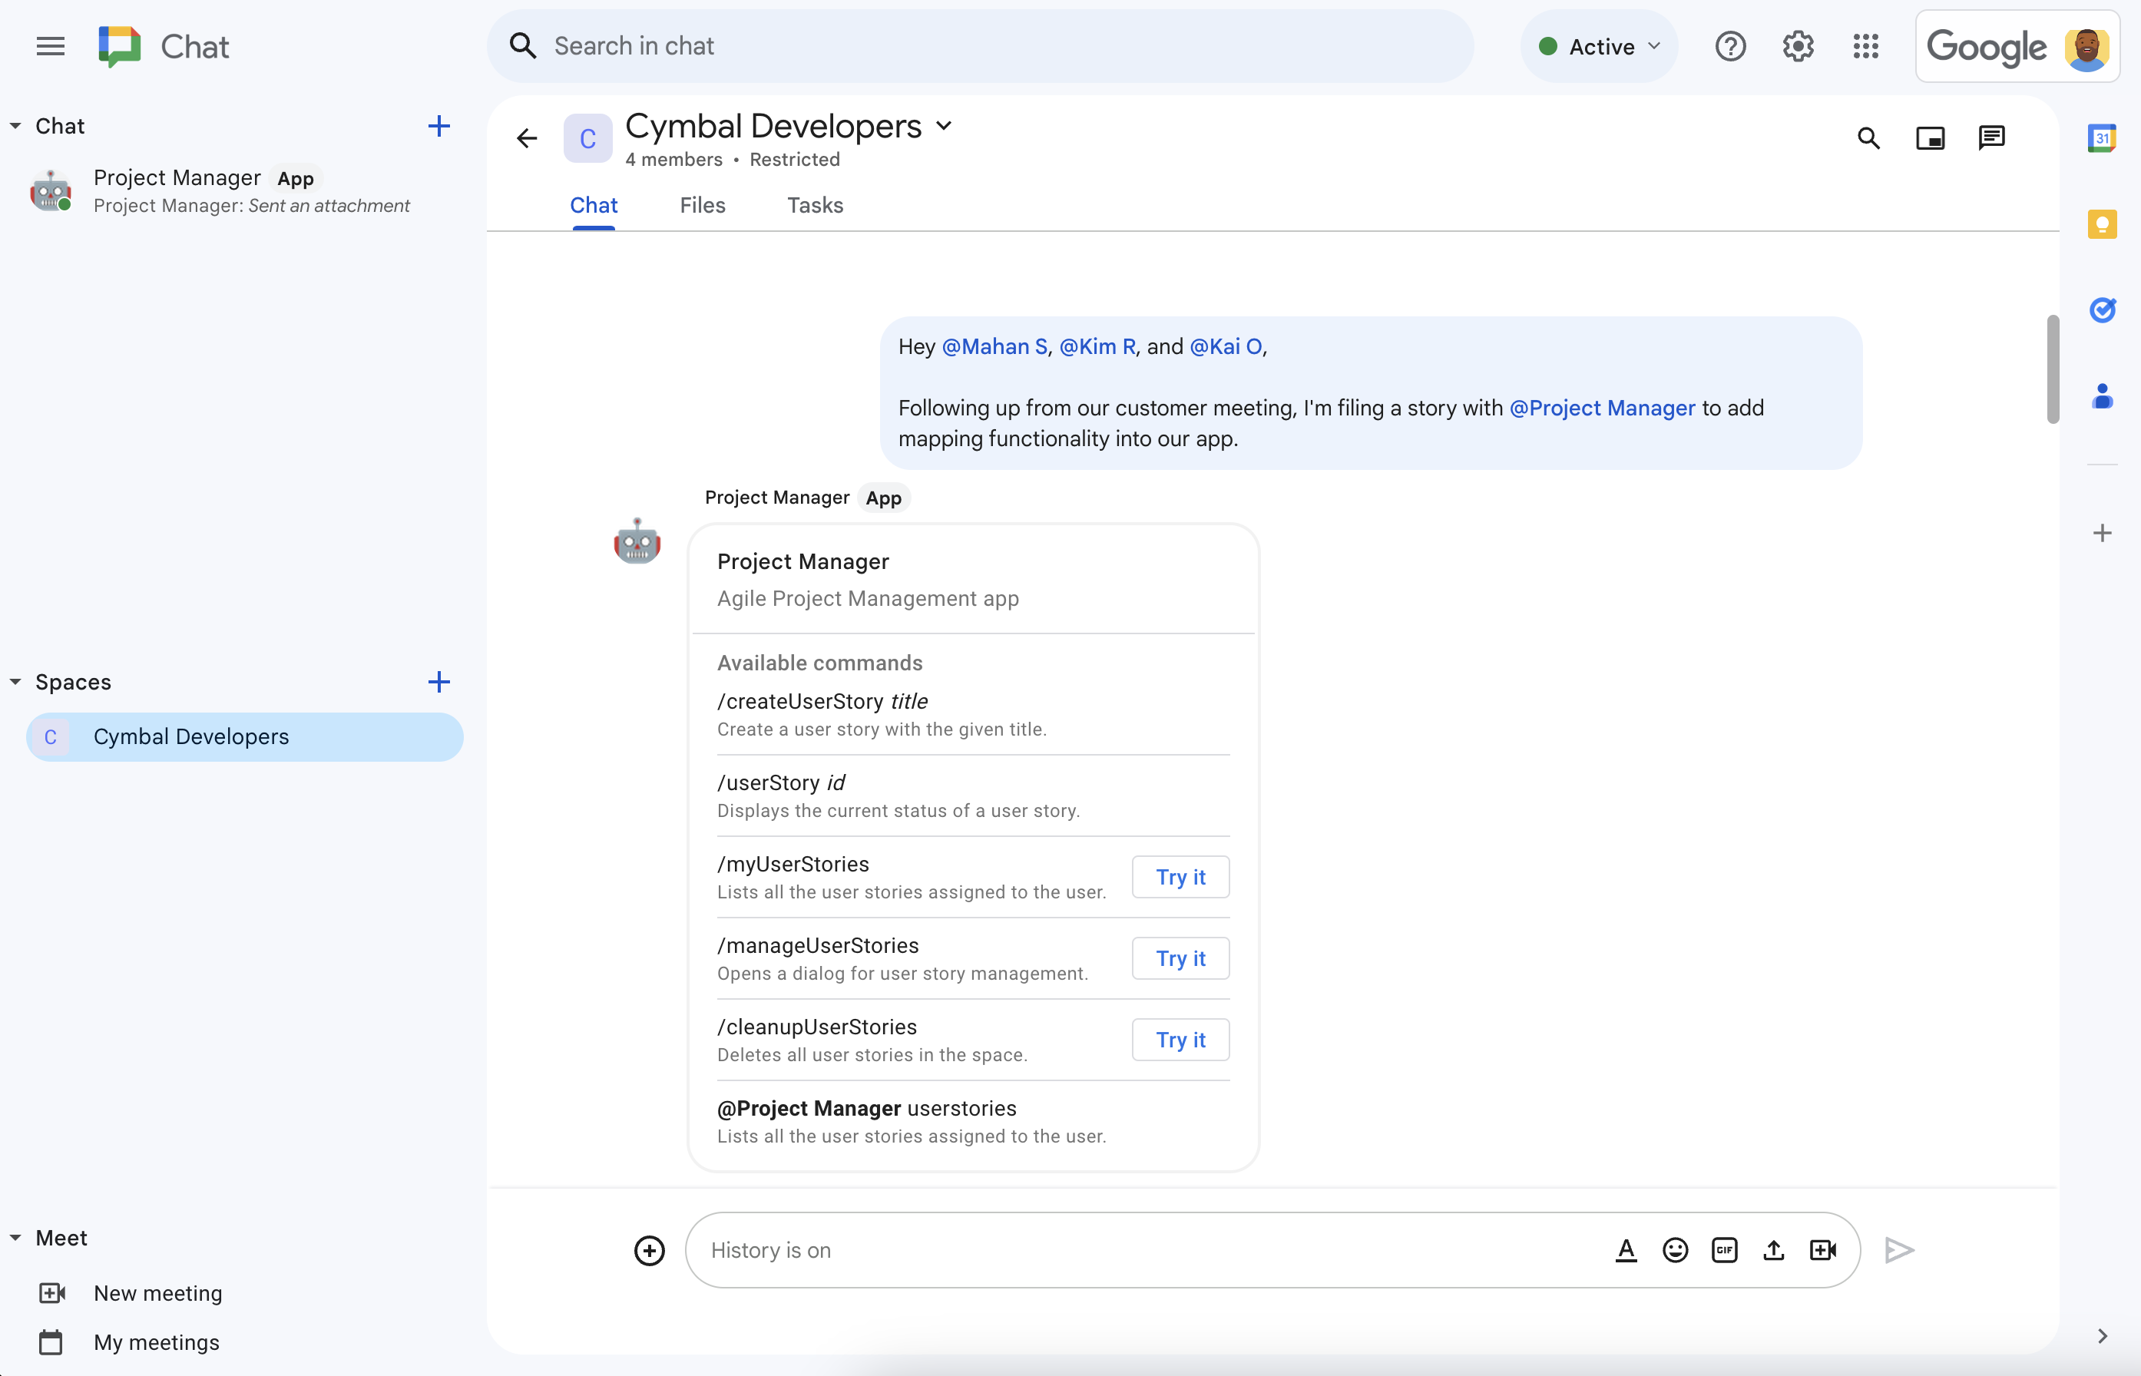This screenshot has height=1376, width=2141.
Task: Expand the Meet section collapse arrow
Action: click(x=15, y=1237)
